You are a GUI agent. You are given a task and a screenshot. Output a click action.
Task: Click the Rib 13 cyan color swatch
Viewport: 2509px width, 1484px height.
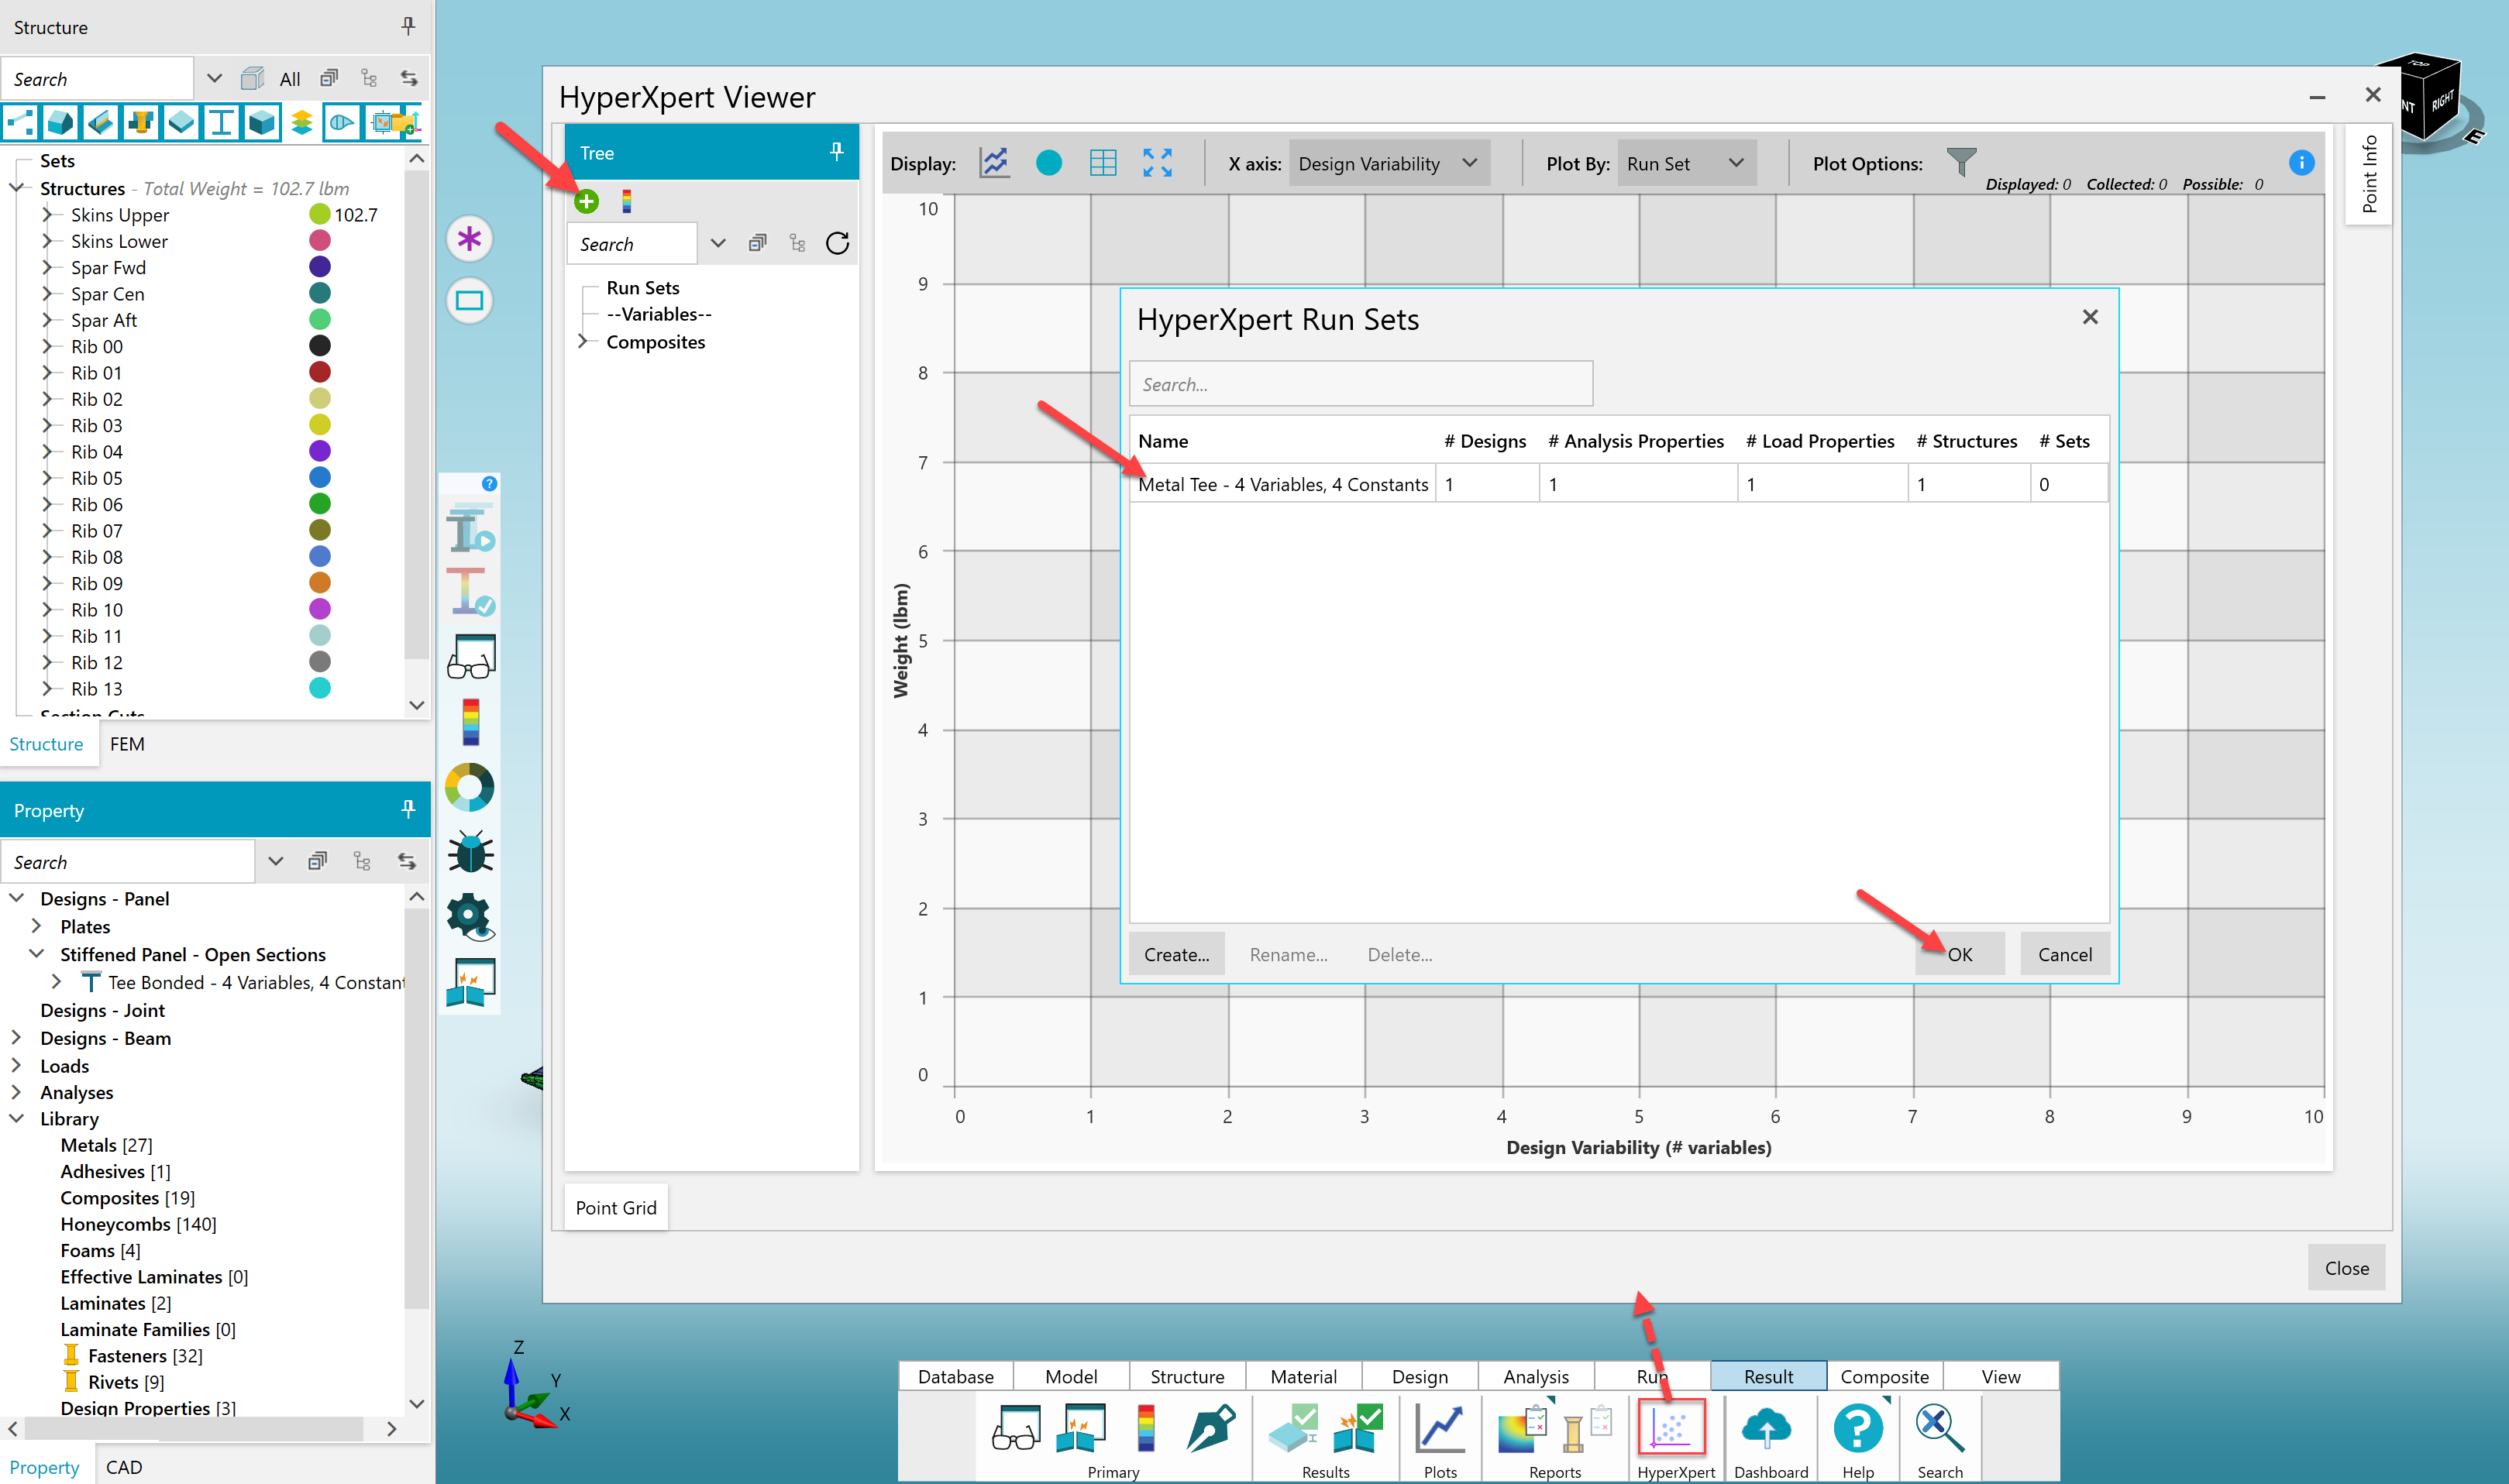[x=320, y=688]
